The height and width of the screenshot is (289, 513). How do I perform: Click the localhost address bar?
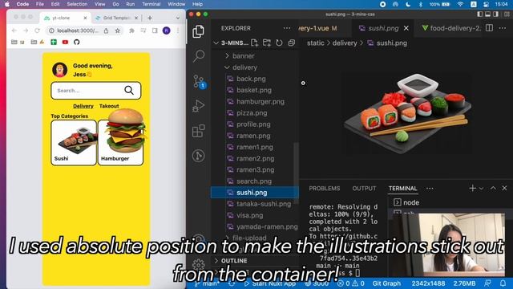78,31
